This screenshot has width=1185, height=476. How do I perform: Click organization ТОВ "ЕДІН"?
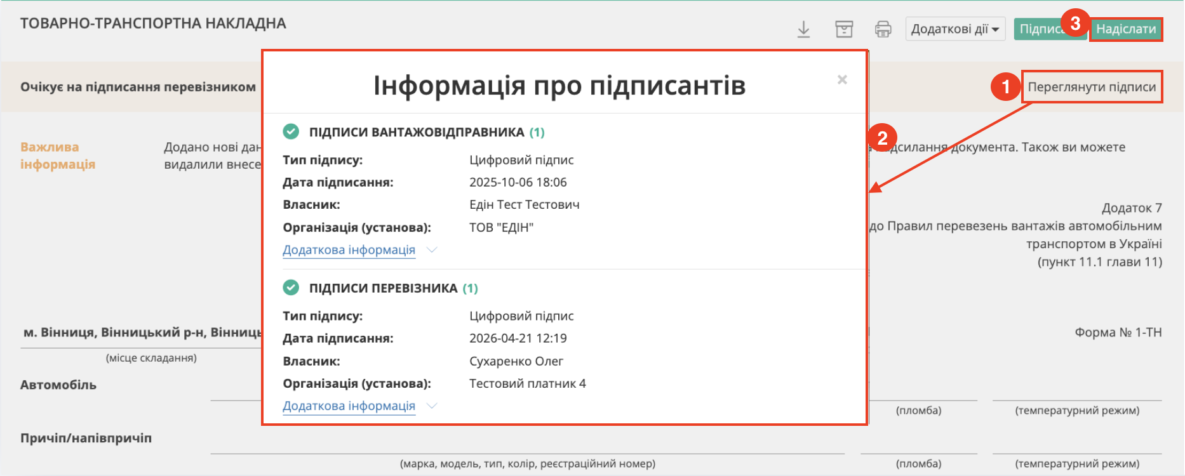click(x=502, y=228)
